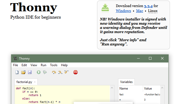This screenshot has height=104, width=181.
Task: Select the factorial.py editor tab
Action: pos(24,82)
